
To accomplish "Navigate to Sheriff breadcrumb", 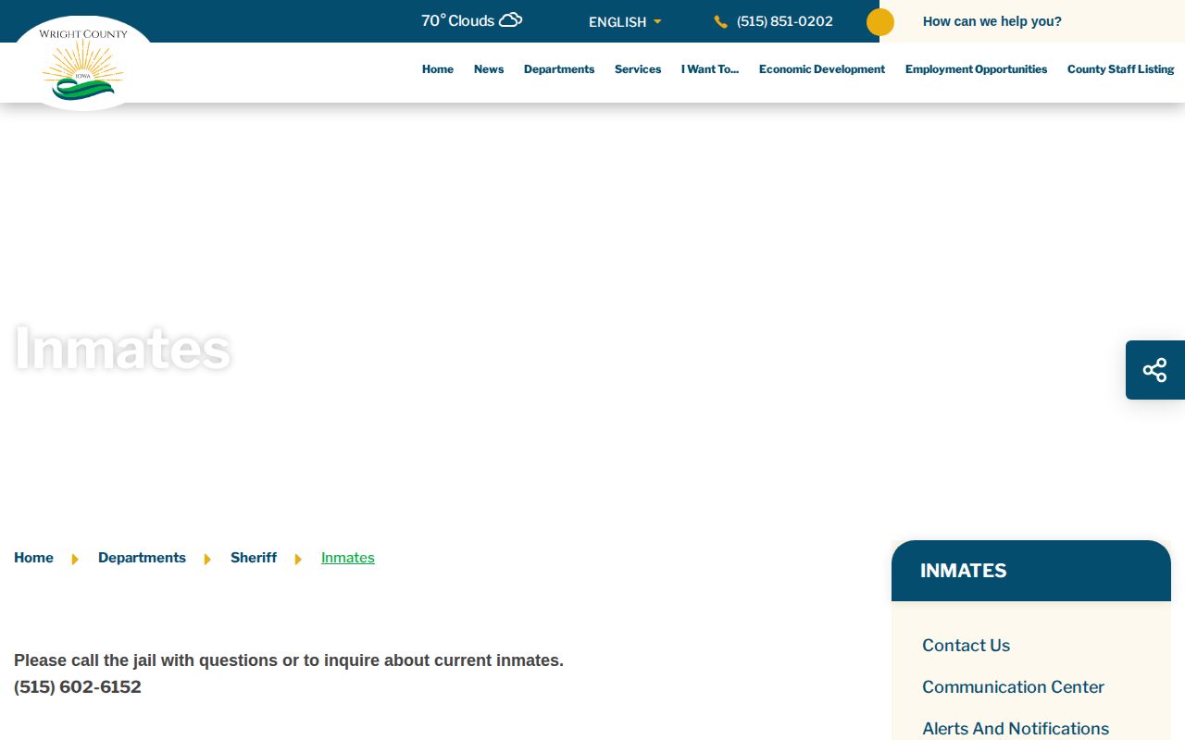I will (254, 558).
